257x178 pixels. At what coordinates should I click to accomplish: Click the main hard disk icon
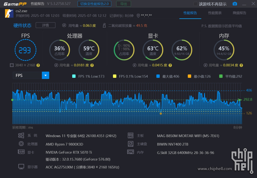[x=130, y=144]
